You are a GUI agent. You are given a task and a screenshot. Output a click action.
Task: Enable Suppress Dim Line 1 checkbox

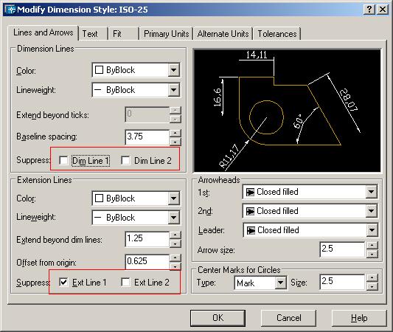click(63, 161)
